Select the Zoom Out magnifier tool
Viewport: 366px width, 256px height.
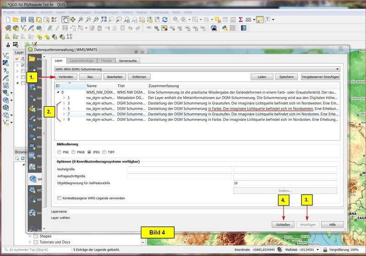[88, 20]
